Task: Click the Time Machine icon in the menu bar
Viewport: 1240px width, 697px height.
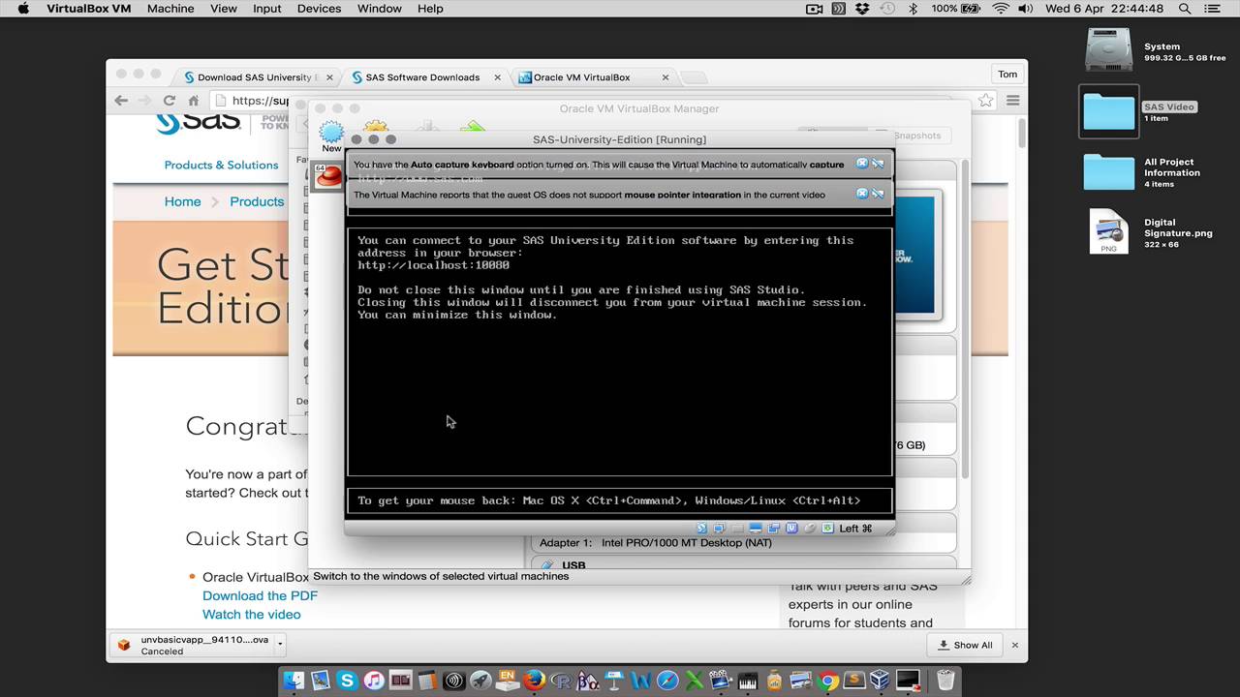Action: [x=887, y=9]
